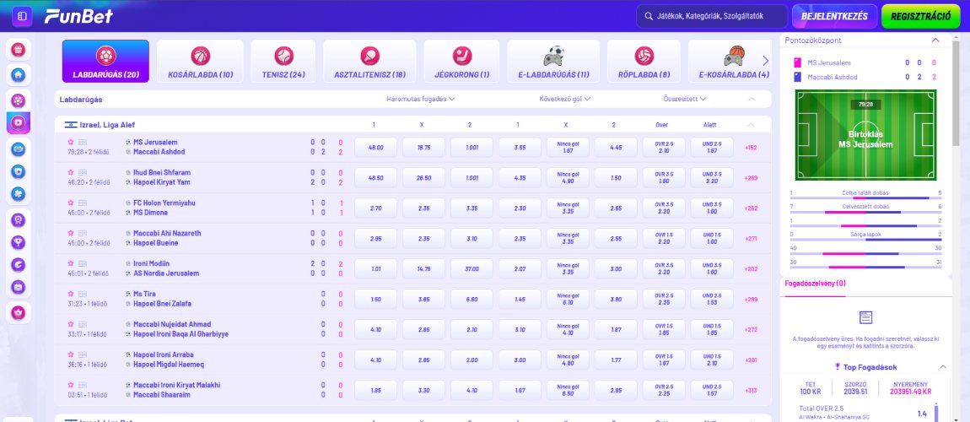This screenshot has width=970, height=422.
Task: Open statistics icon for MS Jerusalem match
Action: coord(83,142)
